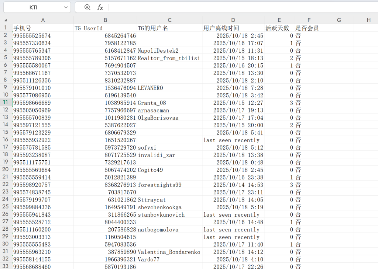This screenshot has height=269, width=378.
Task: Select username cell sofyxi
Action: click(x=169, y=147)
